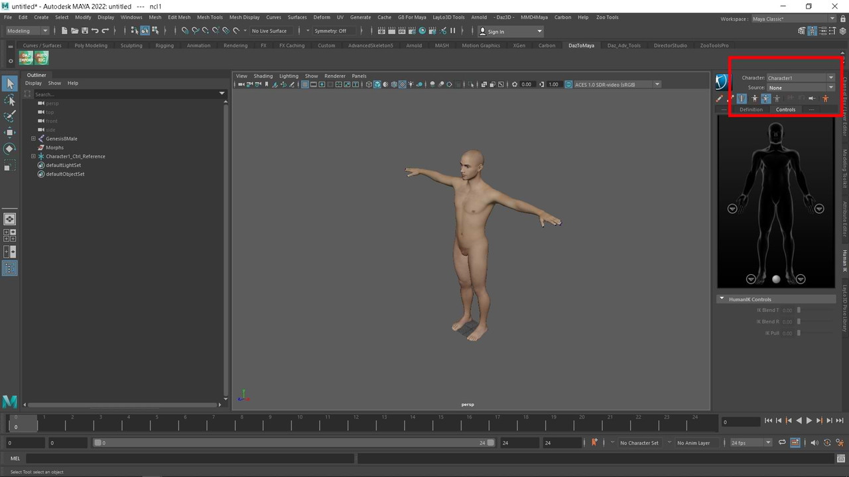Click the Save scene icon

point(84,31)
